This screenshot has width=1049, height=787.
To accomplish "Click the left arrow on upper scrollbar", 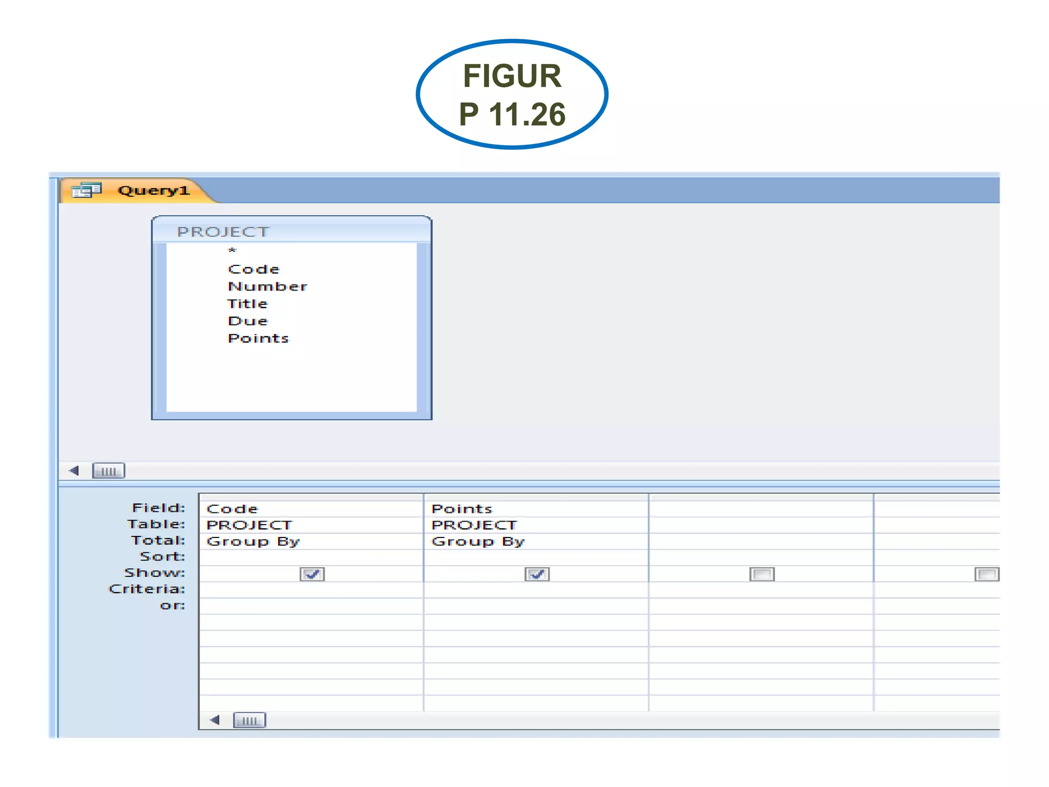I will click(x=74, y=470).
